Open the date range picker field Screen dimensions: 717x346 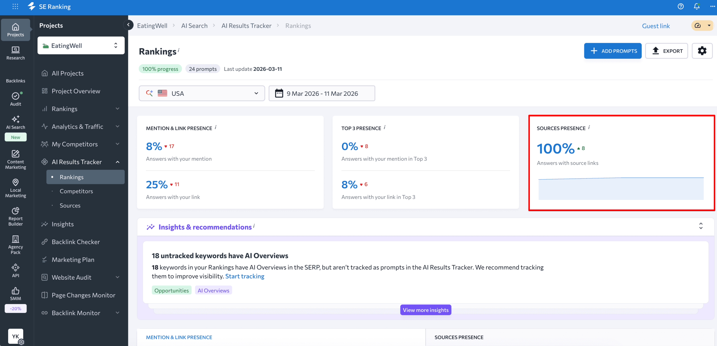coord(322,93)
